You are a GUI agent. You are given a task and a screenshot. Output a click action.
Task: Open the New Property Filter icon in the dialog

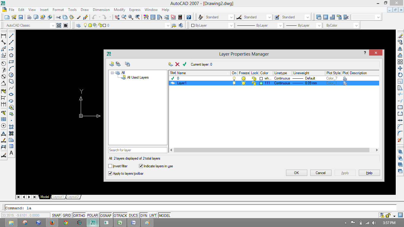111,64
